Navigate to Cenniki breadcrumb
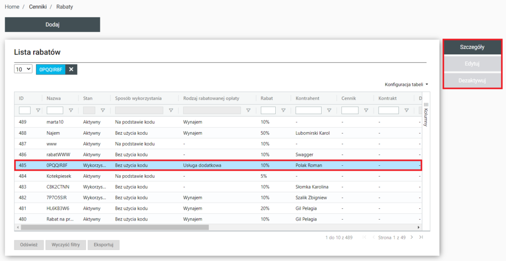This screenshot has width=506, height=261. 38,7
